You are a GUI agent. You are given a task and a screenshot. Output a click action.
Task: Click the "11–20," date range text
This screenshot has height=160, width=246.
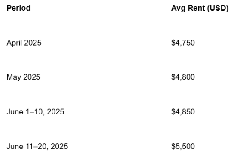(37, 147)
